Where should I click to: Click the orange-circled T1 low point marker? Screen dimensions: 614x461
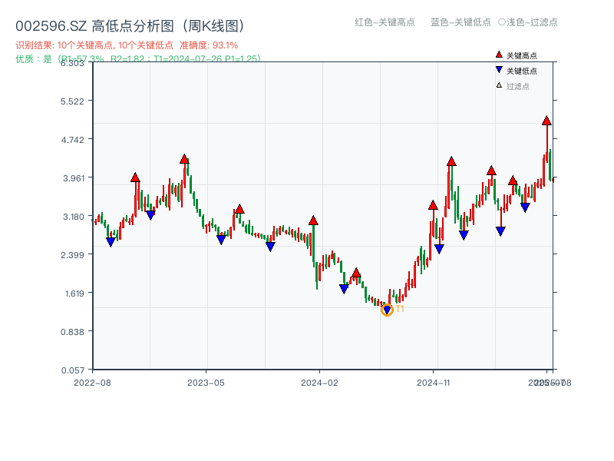click(387, 310)
